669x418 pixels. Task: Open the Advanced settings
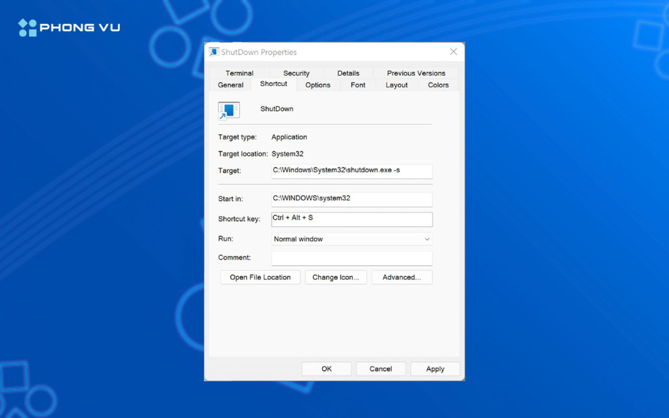pyautogui.click(x=402, y=277)
